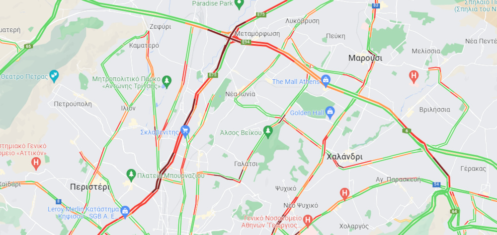Select Μητροπολιτικό Πάρκο Αντώνης Τρίτσης tree pin
The height and width of the screenshot is (235, 497).
coord(166,82)
